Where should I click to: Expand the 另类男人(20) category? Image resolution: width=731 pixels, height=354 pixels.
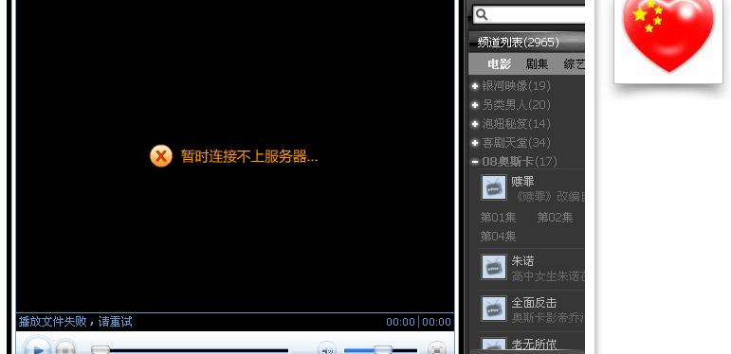point(475,105)
